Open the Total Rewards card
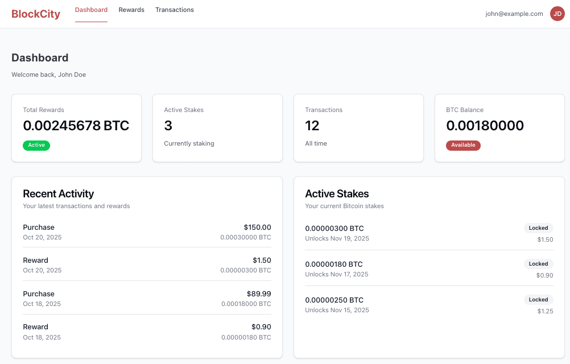 [x=76, y=127]
